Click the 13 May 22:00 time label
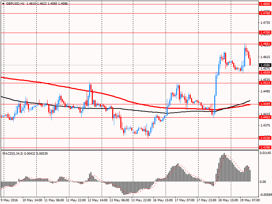The height and width of the screenshot is (204, 272). pyautogui.click(x=141, y=200)
